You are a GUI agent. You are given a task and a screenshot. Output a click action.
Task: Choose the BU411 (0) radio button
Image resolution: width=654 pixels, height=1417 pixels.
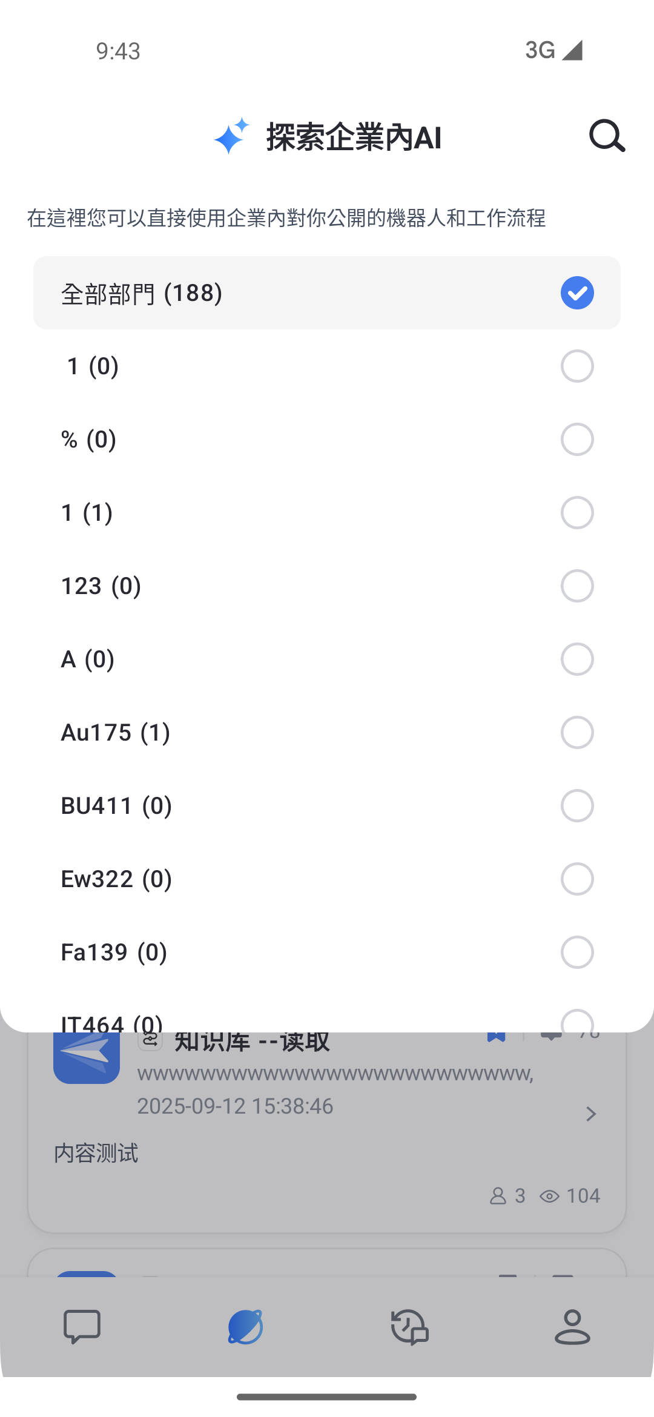coord(576,806)
